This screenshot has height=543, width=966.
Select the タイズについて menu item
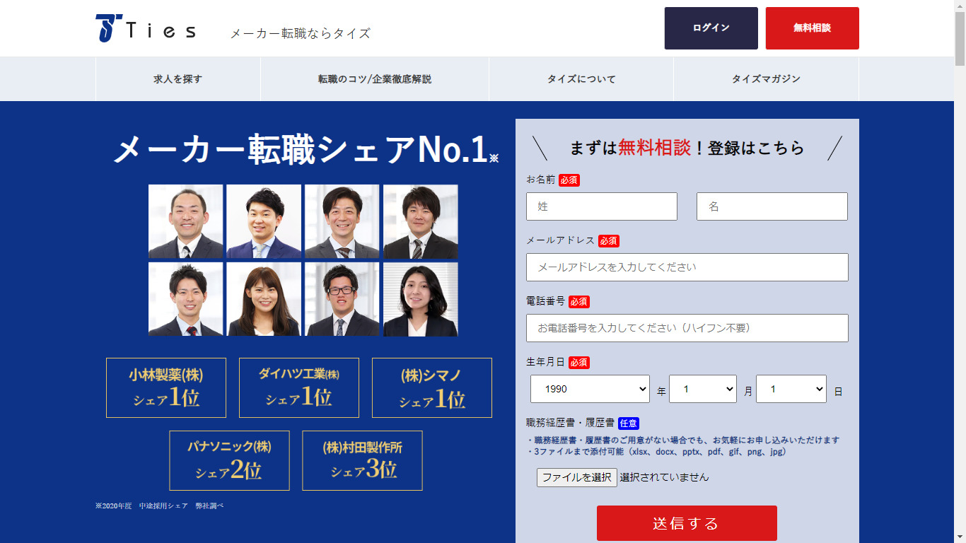[x=581, y=79]
